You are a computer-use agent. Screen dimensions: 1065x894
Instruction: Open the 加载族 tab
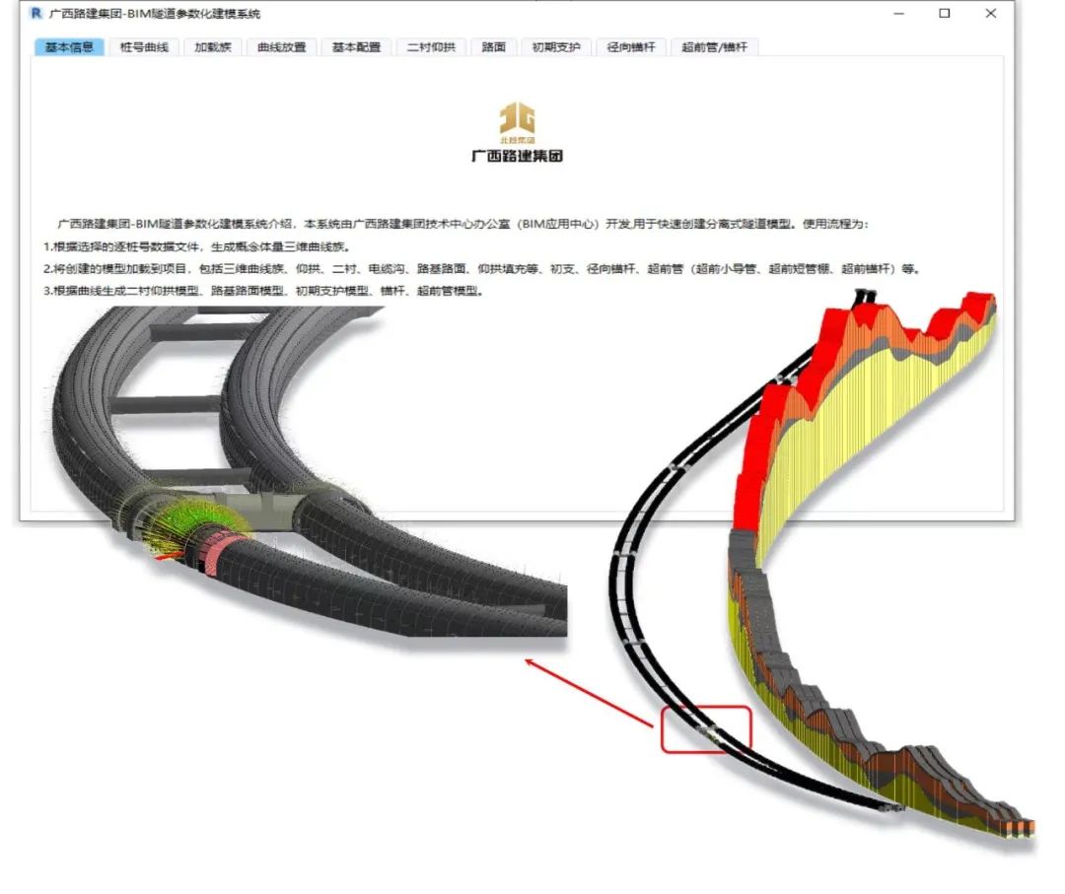pos(212,47)
